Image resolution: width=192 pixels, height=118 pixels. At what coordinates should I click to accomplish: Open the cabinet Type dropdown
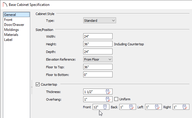(x=100, y=20)
